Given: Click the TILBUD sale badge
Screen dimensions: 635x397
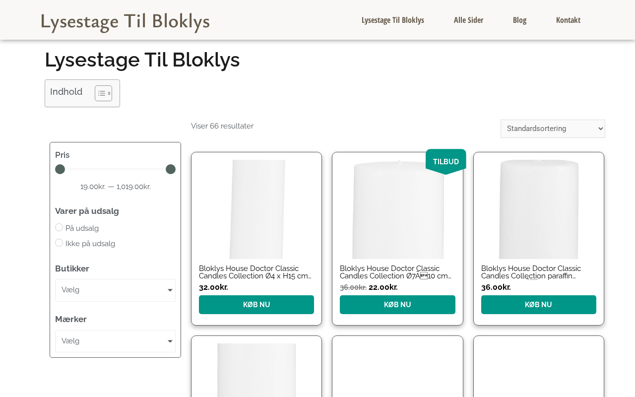Looking at the screenshot, I should coord(445,161).
